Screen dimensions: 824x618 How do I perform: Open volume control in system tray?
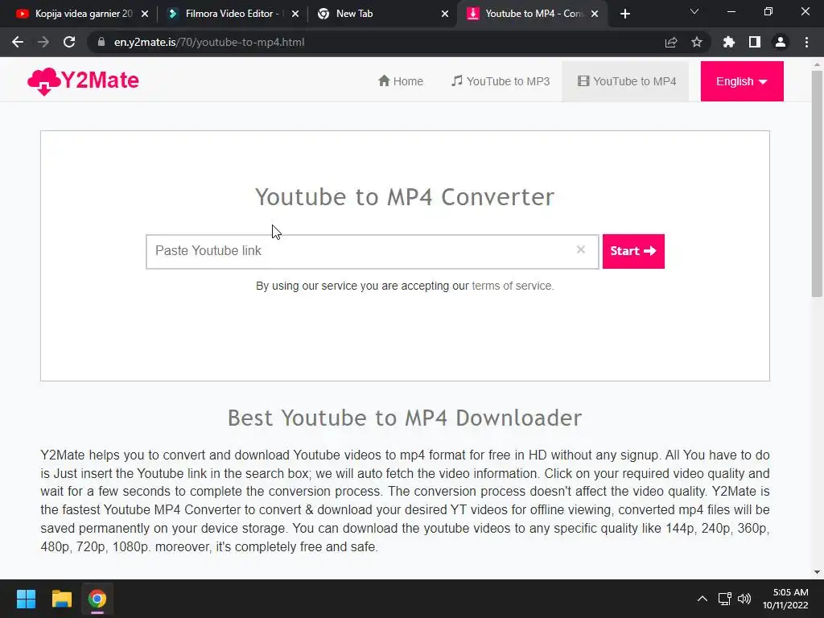tap(744, 599)
